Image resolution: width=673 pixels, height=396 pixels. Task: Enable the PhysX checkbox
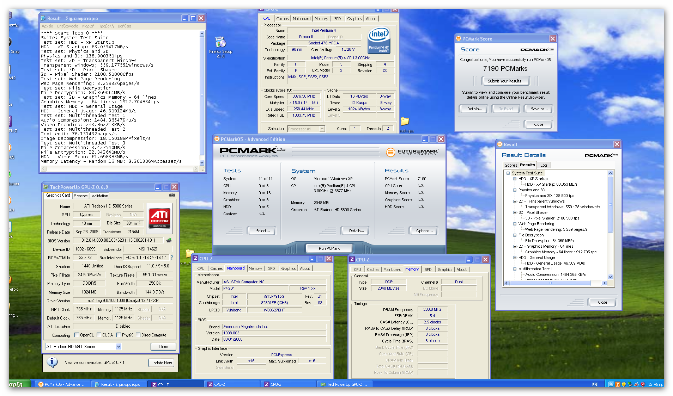119,335
